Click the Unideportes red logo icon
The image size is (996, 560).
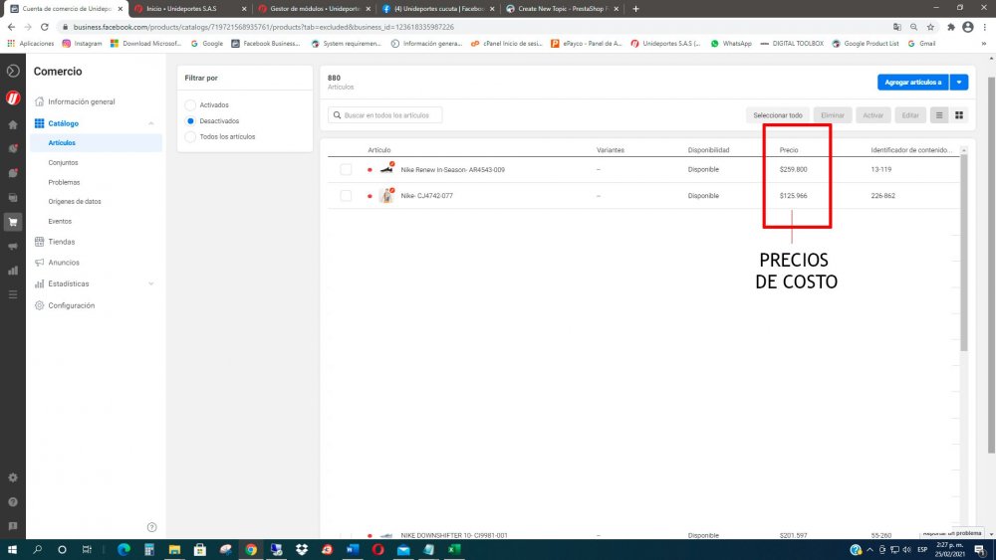[13, 98]
